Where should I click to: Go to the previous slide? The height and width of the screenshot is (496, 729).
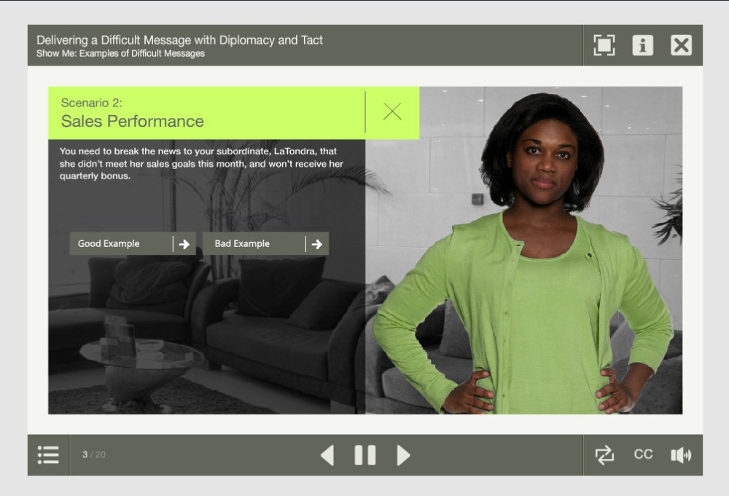point(327,455)
